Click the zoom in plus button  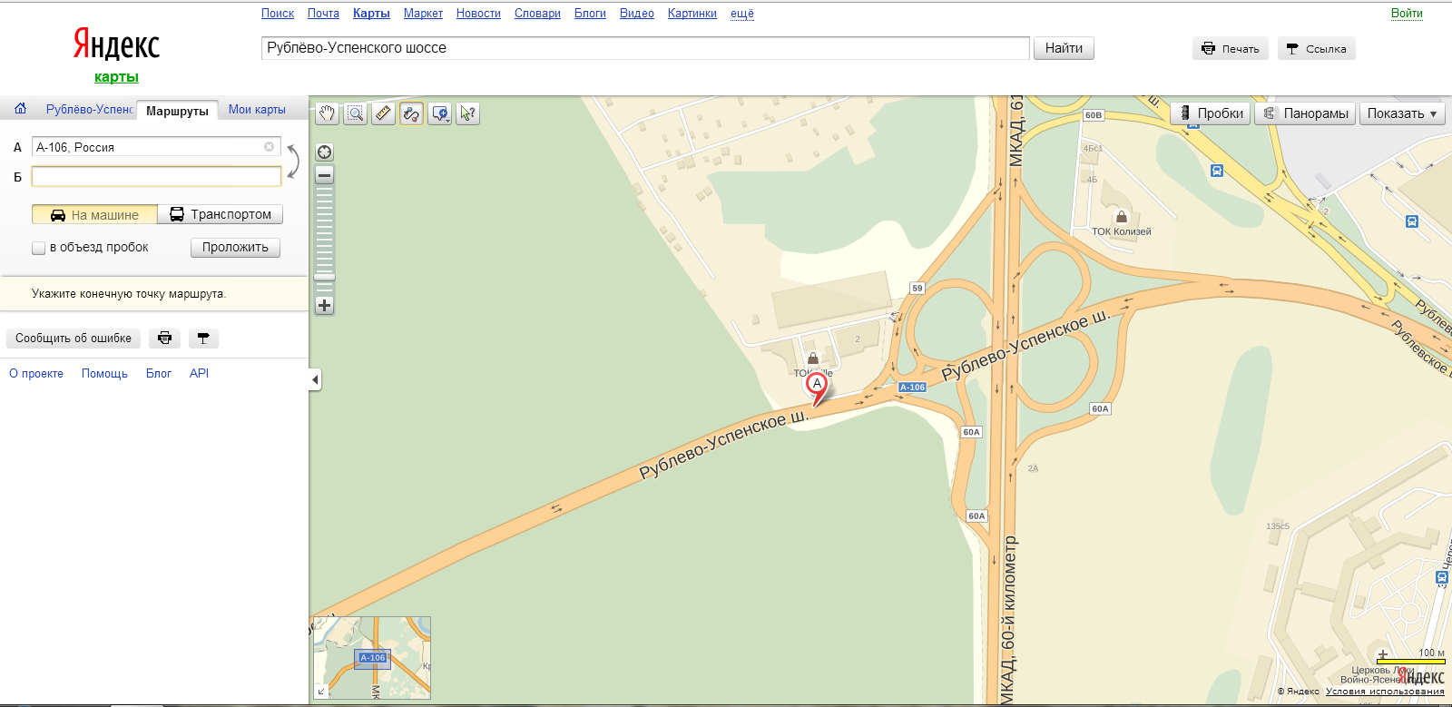(324, 306)
